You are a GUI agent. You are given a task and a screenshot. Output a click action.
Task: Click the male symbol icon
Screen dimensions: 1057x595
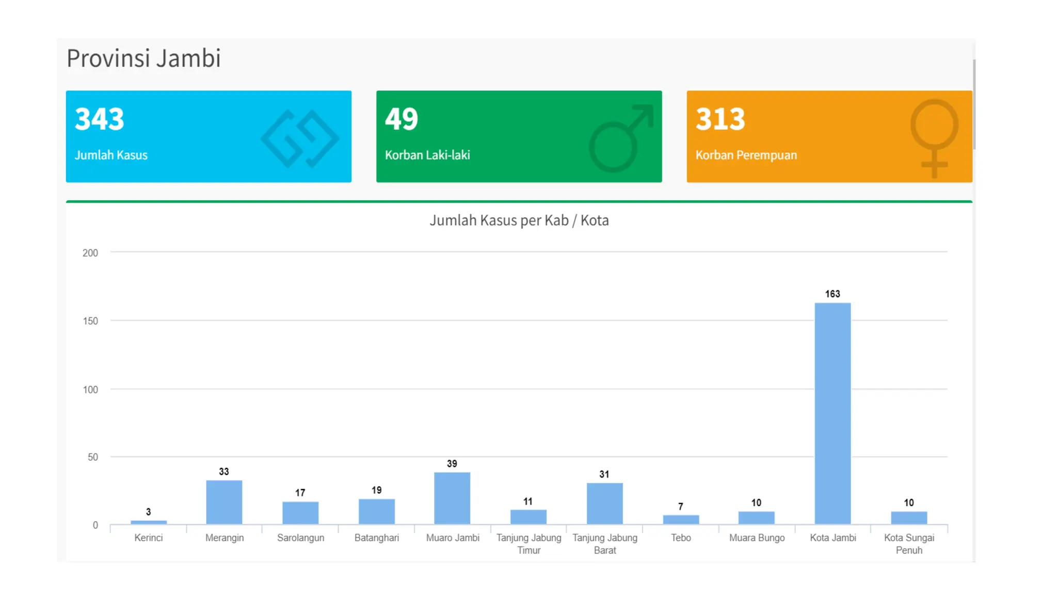pyautogui.click(x=620, y=138)
